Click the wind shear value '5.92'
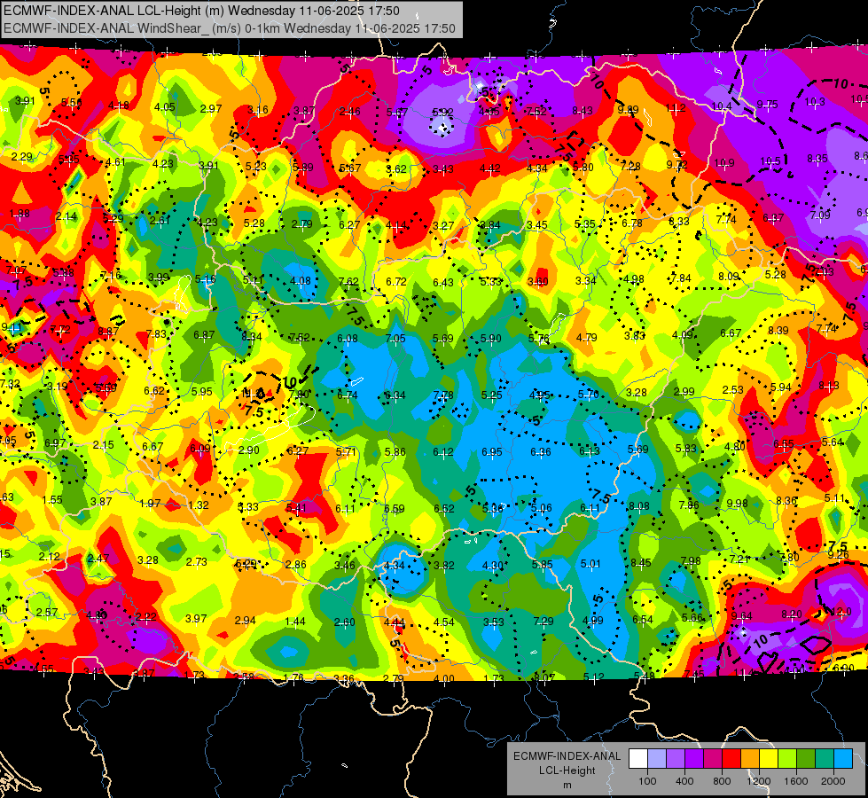 [442, 113]
